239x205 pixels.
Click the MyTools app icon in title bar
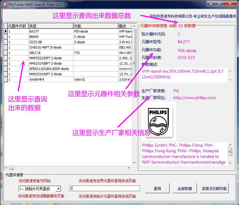pyautogui.click(x=5, y=5)
